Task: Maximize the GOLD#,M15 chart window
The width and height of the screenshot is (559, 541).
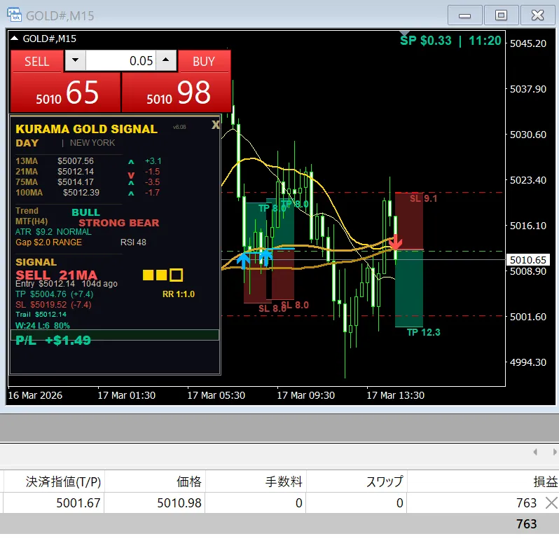Action: coord(502,15)
